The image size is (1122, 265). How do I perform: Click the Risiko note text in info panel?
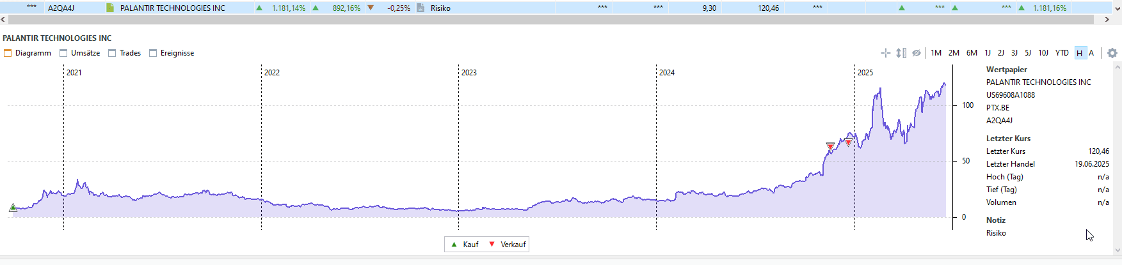click(x=996, y=233)
